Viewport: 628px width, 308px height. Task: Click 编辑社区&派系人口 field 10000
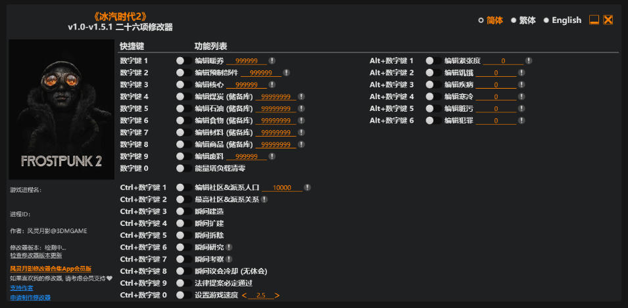tap(282, 188)
